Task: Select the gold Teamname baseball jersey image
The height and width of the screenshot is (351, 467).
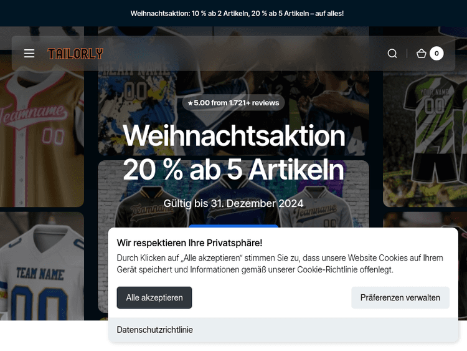Action: 42,131
